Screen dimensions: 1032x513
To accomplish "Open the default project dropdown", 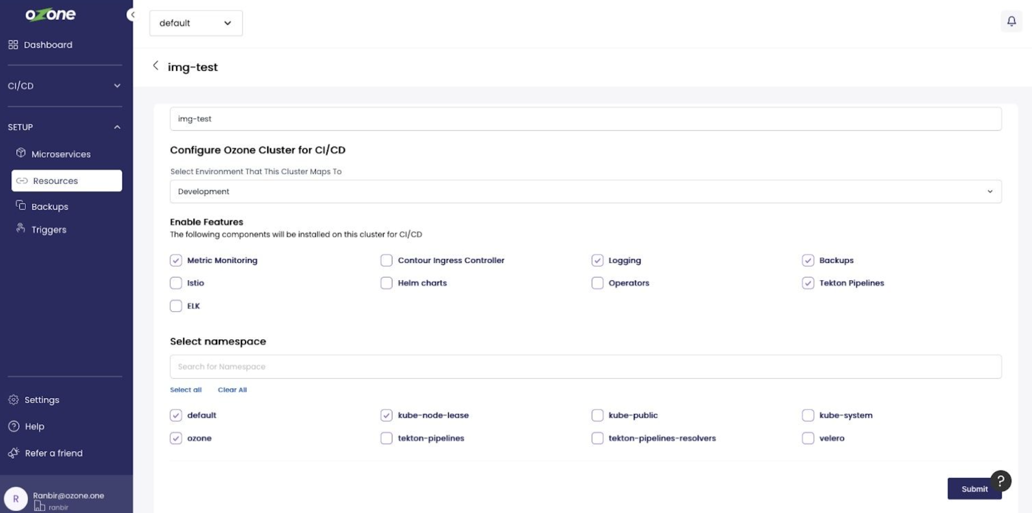I will click(x=196, y=23).
